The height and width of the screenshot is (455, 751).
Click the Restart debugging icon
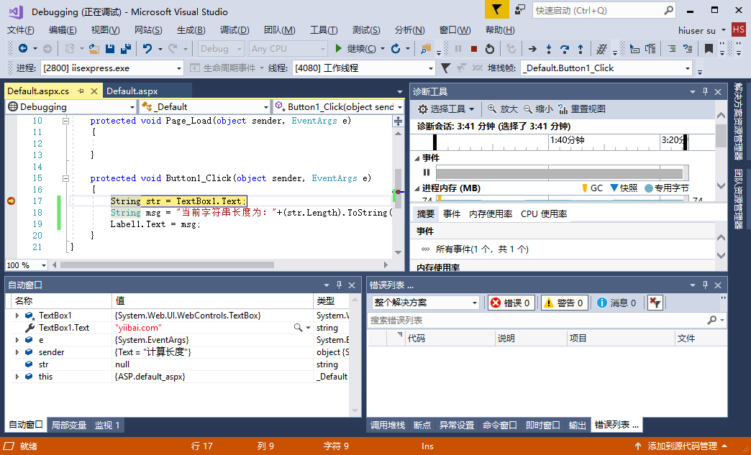pyautogui.click(x=490, y=49)
